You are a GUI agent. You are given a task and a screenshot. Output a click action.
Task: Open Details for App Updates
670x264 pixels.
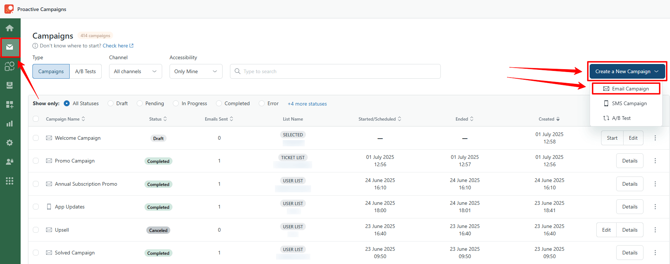tap(630, 207)
